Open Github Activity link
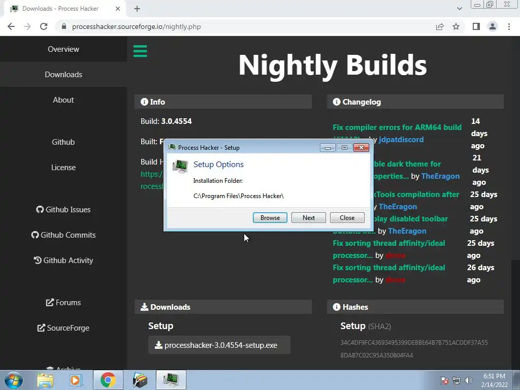Image resolution: width=520 pixels, height=390 pixels. pyautogui.click(x=63, y=261)
